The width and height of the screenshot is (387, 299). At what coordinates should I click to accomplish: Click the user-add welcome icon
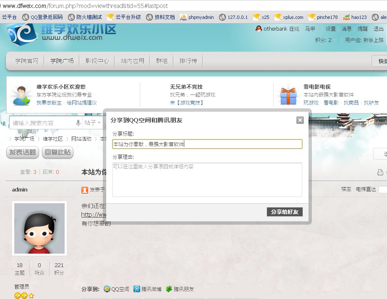point(21,96)
